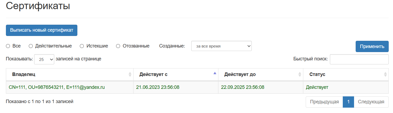Click the Применить button
The image size is (393, 113).
pos(372,46)
